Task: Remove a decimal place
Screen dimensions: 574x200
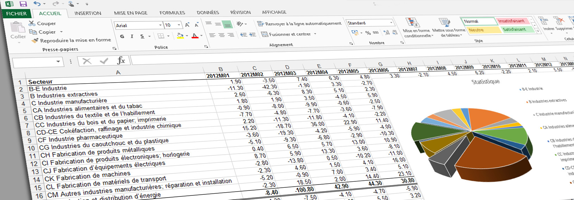Action: coord(395,32)
